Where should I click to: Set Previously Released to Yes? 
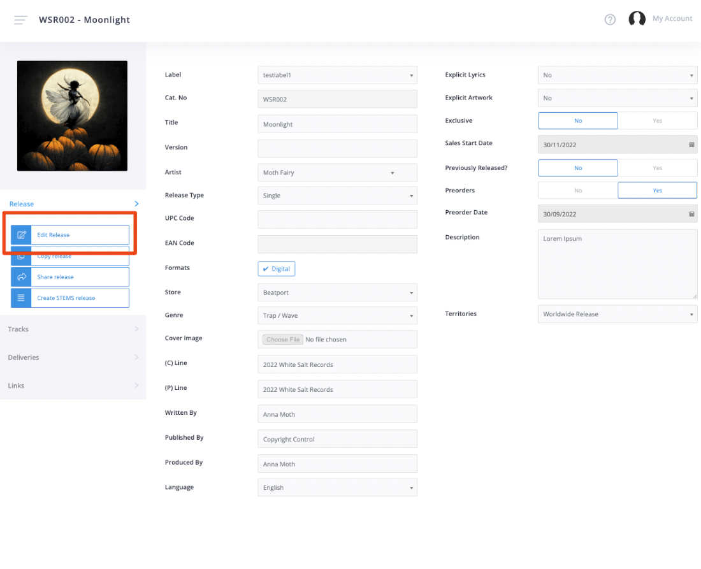pyautogui.click(x=657, y=168)
